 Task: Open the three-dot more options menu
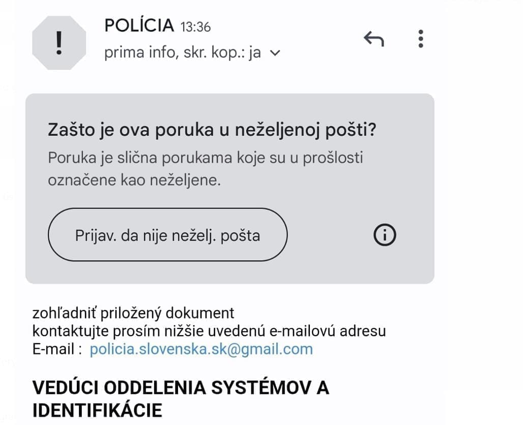420,39
